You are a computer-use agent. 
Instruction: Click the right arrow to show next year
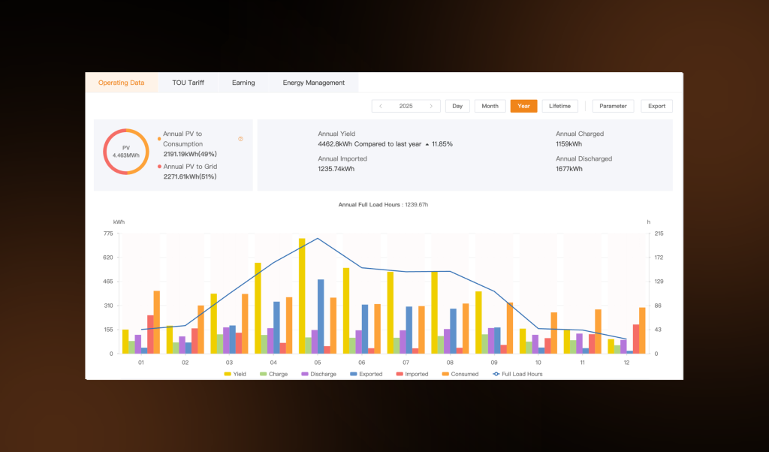tap(432, 106)
